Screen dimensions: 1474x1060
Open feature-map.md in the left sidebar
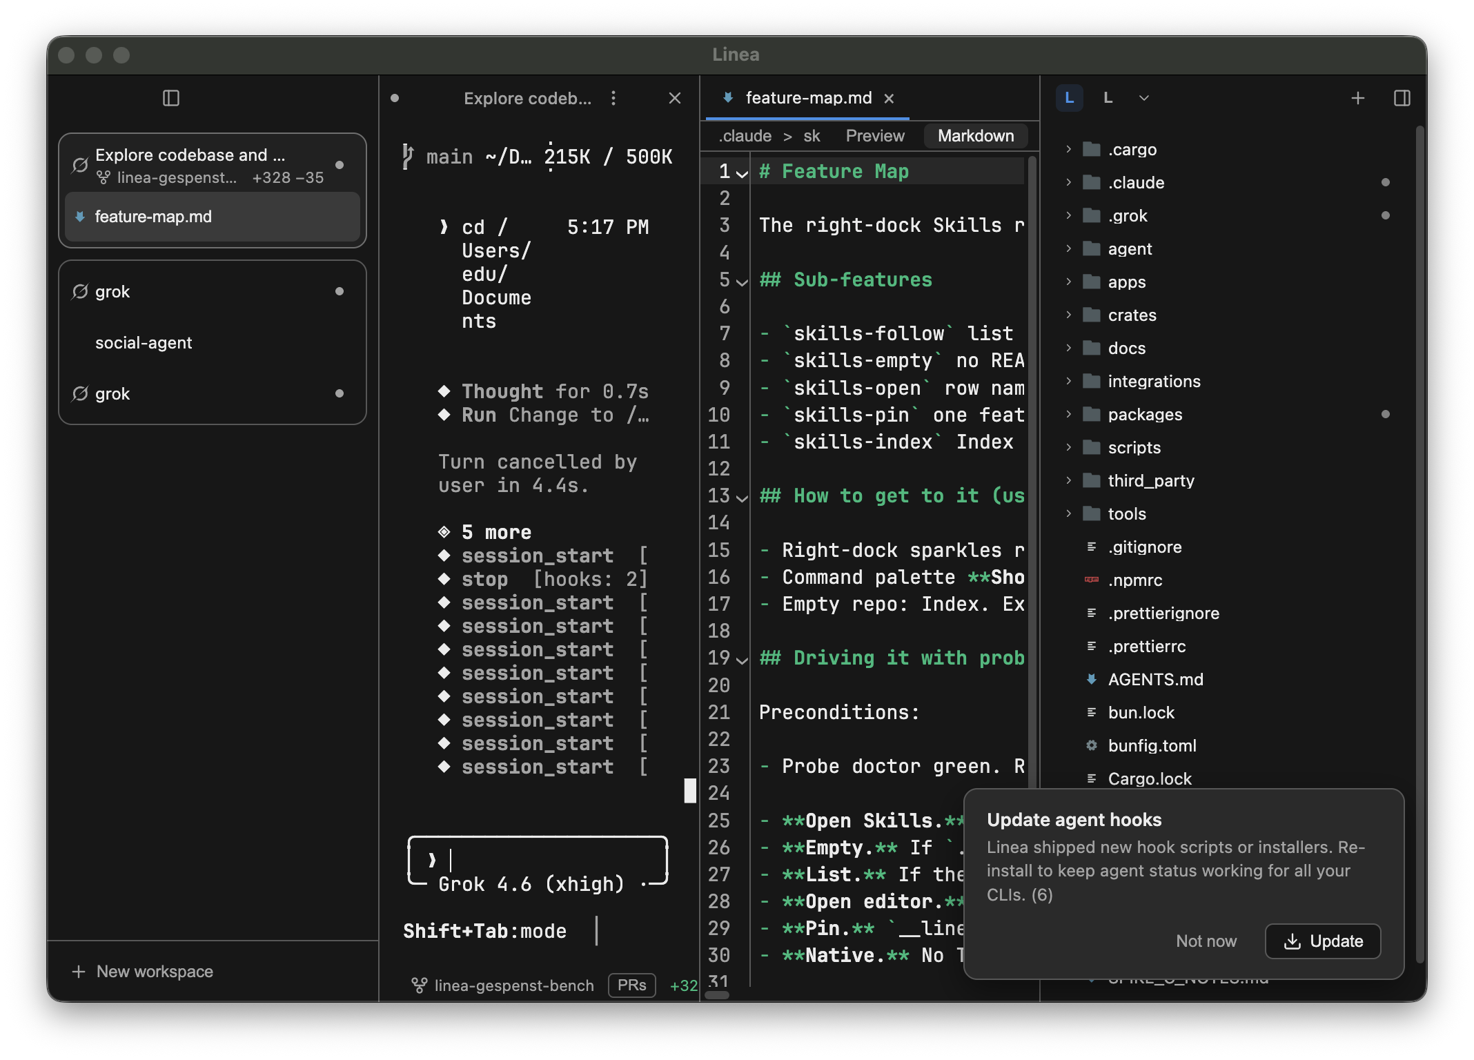tap(213, 217)
